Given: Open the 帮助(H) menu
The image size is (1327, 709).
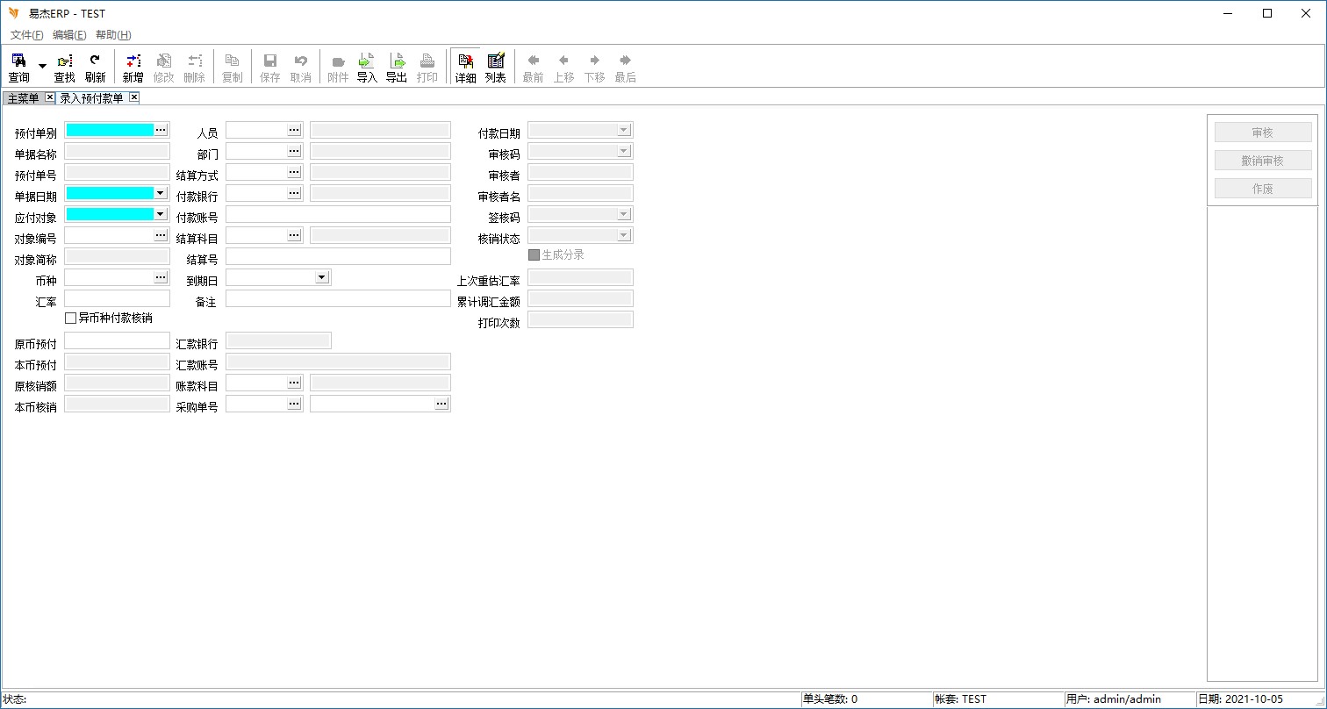Looking at the screenshot, I should click(113, 35).
